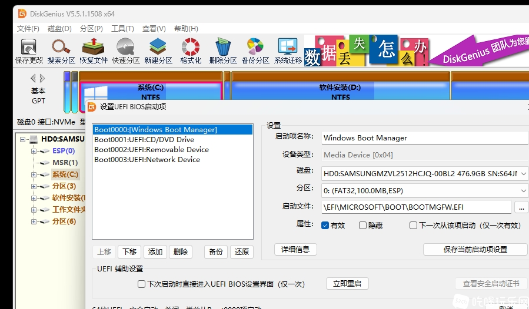
Task: Click the DiskGenius app logo in title bar
Action: point(22,14)
